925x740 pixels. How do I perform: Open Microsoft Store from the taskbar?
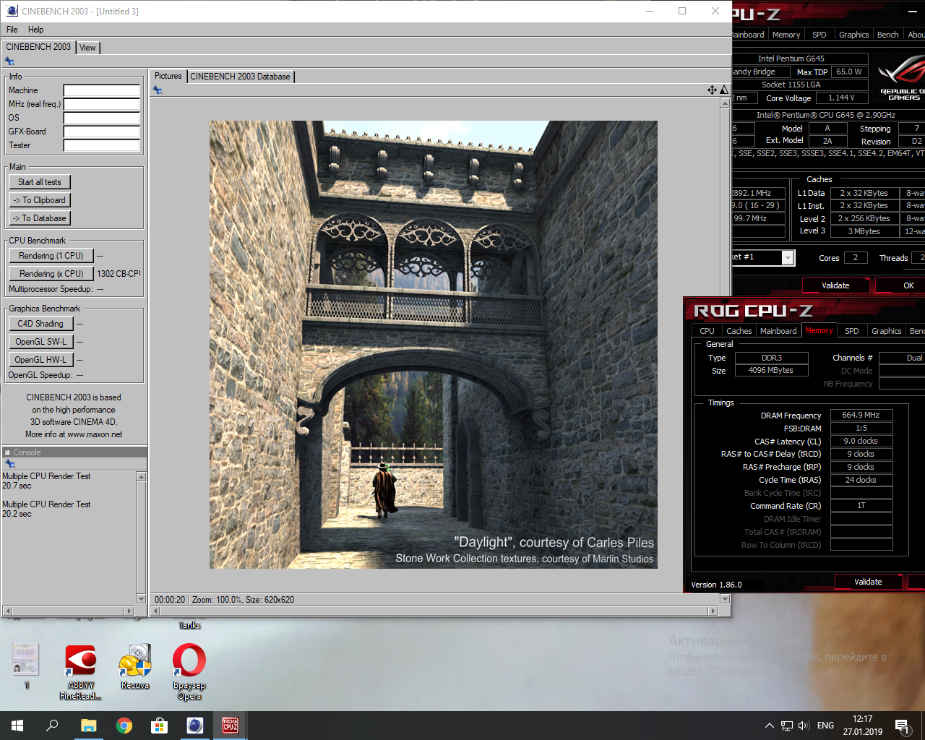coord(159,726)
